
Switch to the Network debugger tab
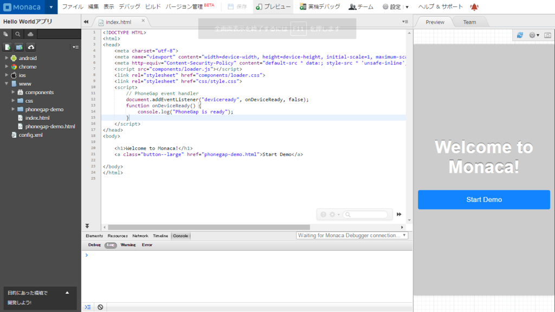(140, 236)
